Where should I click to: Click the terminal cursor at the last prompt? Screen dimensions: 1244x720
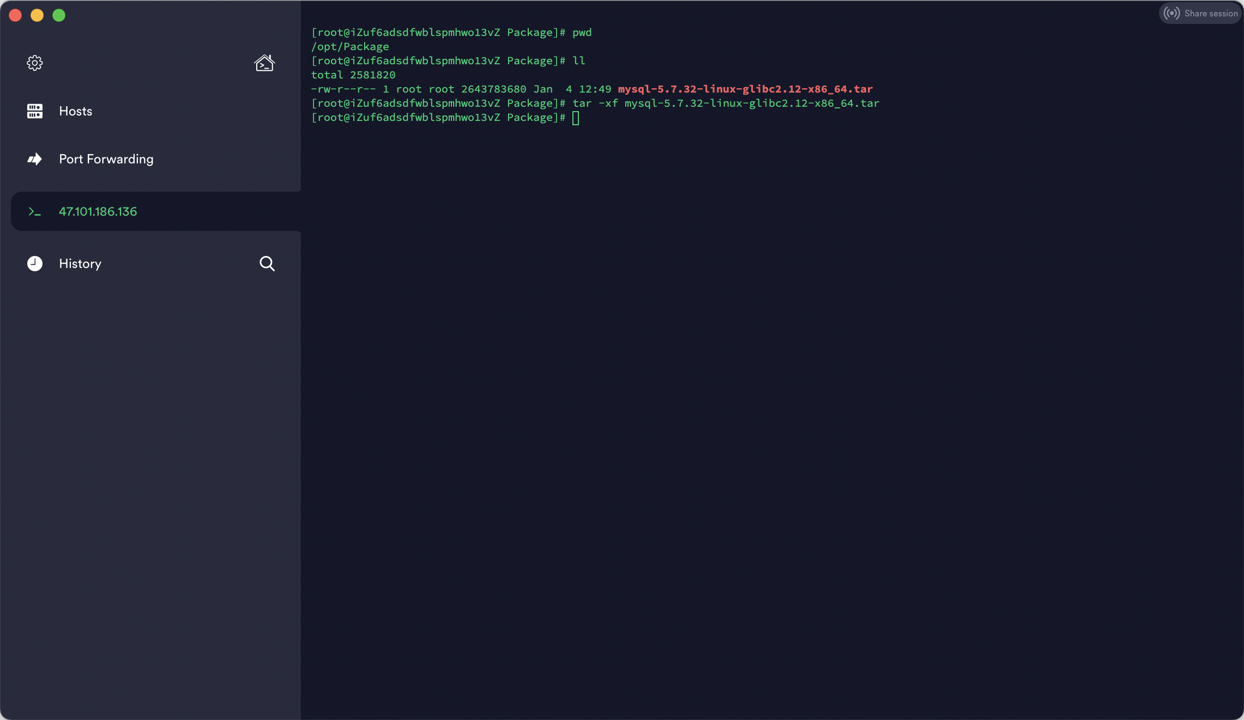pos(576,118)
